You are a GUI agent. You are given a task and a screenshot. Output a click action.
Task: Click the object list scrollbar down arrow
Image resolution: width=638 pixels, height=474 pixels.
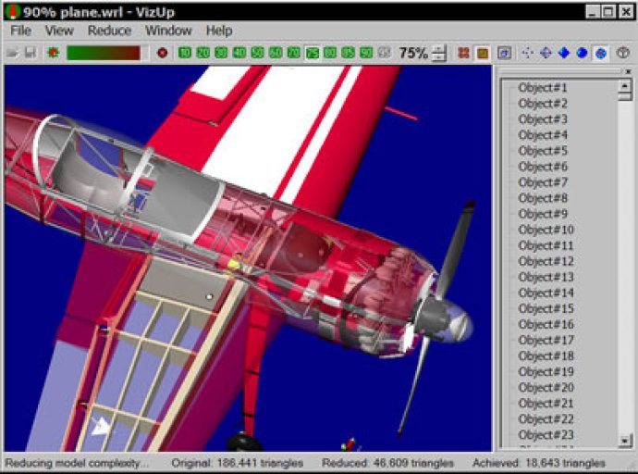(x=624, y=441)
